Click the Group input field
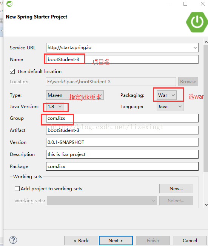This screenshot has height=246, width=208. click(122, 118)
